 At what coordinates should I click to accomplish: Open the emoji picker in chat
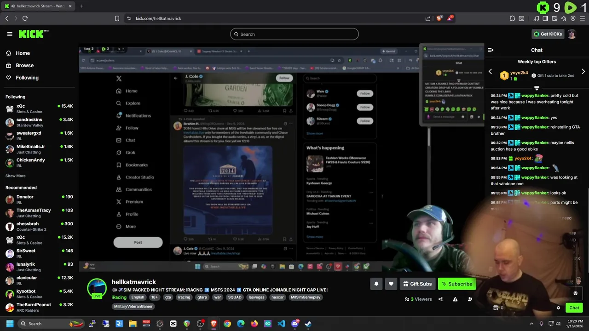point(575,293)
